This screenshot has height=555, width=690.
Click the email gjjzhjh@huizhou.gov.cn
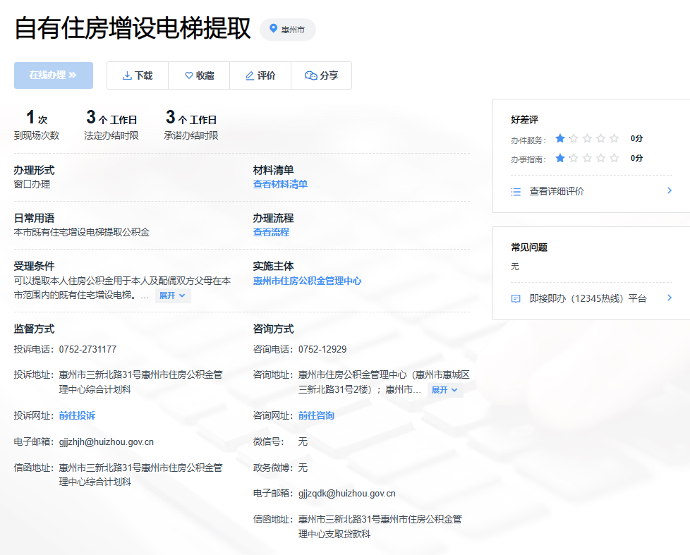(107, 442)
